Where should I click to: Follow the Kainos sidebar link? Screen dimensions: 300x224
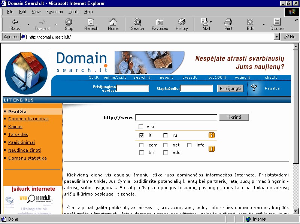pyautogui.click(x=15, y=127)
